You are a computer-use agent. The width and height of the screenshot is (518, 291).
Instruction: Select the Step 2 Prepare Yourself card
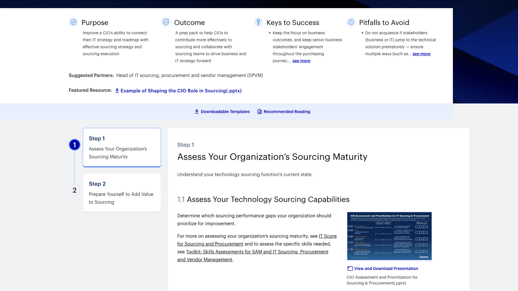pyautogui.click(x=122, y=193)
